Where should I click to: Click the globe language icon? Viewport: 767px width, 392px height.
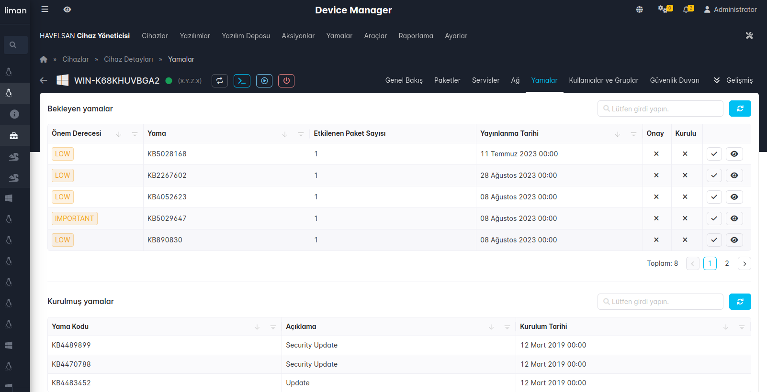coord(640,10)
